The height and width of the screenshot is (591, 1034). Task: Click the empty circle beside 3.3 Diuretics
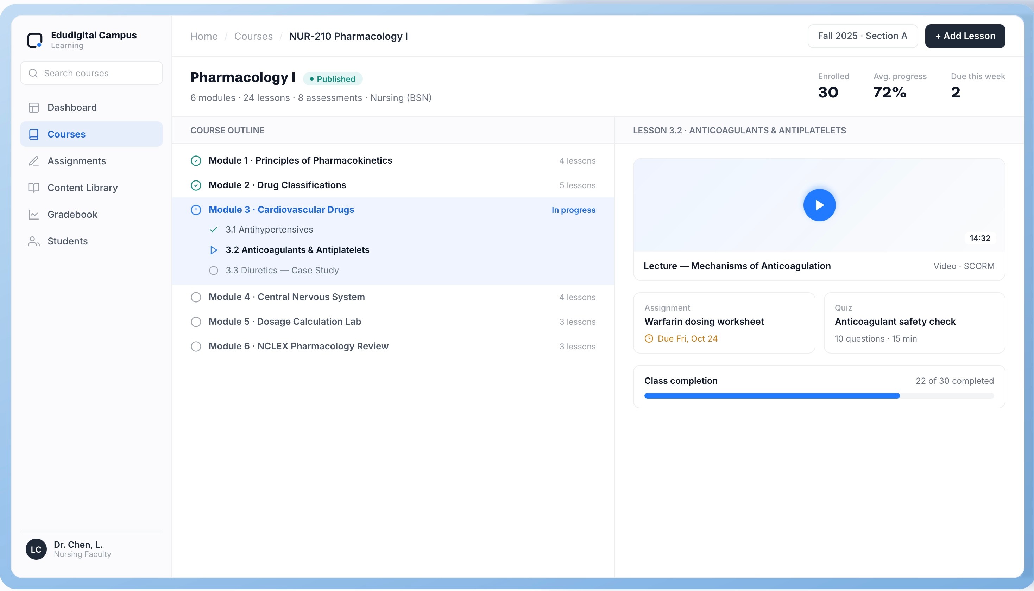[214, 271]
